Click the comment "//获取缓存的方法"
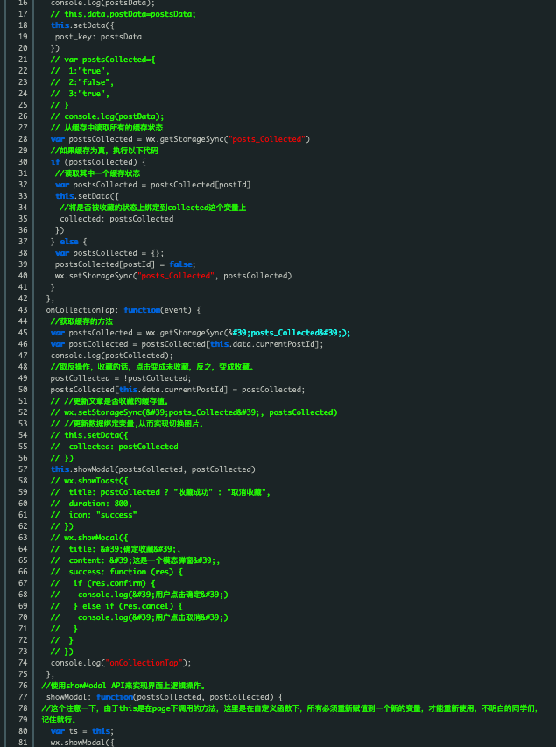Viewport: 556px width, 747px height. coord(82,321)
